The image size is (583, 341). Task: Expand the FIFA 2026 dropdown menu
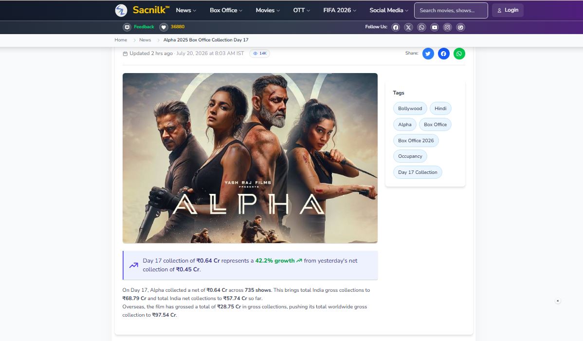pos(340,10)
